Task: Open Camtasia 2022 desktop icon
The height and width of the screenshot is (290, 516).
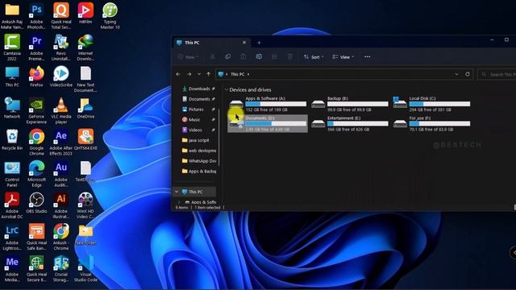Action: click(12, 48)
